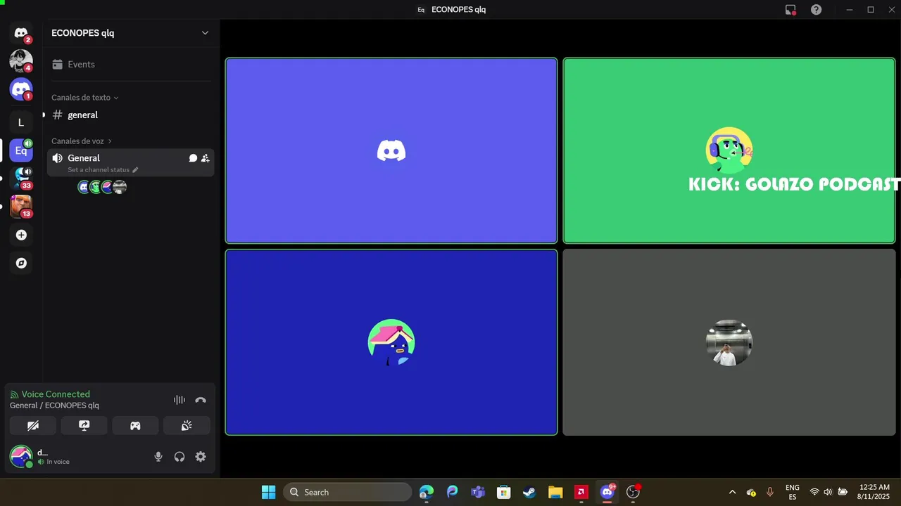Click the pencil icon next to channel status
901x506 pixels.
pos(135,170)
